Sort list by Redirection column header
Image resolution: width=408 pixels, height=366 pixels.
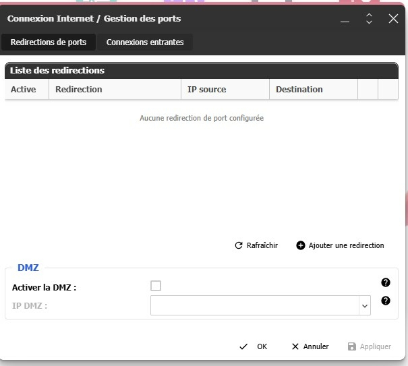(79, 89)
